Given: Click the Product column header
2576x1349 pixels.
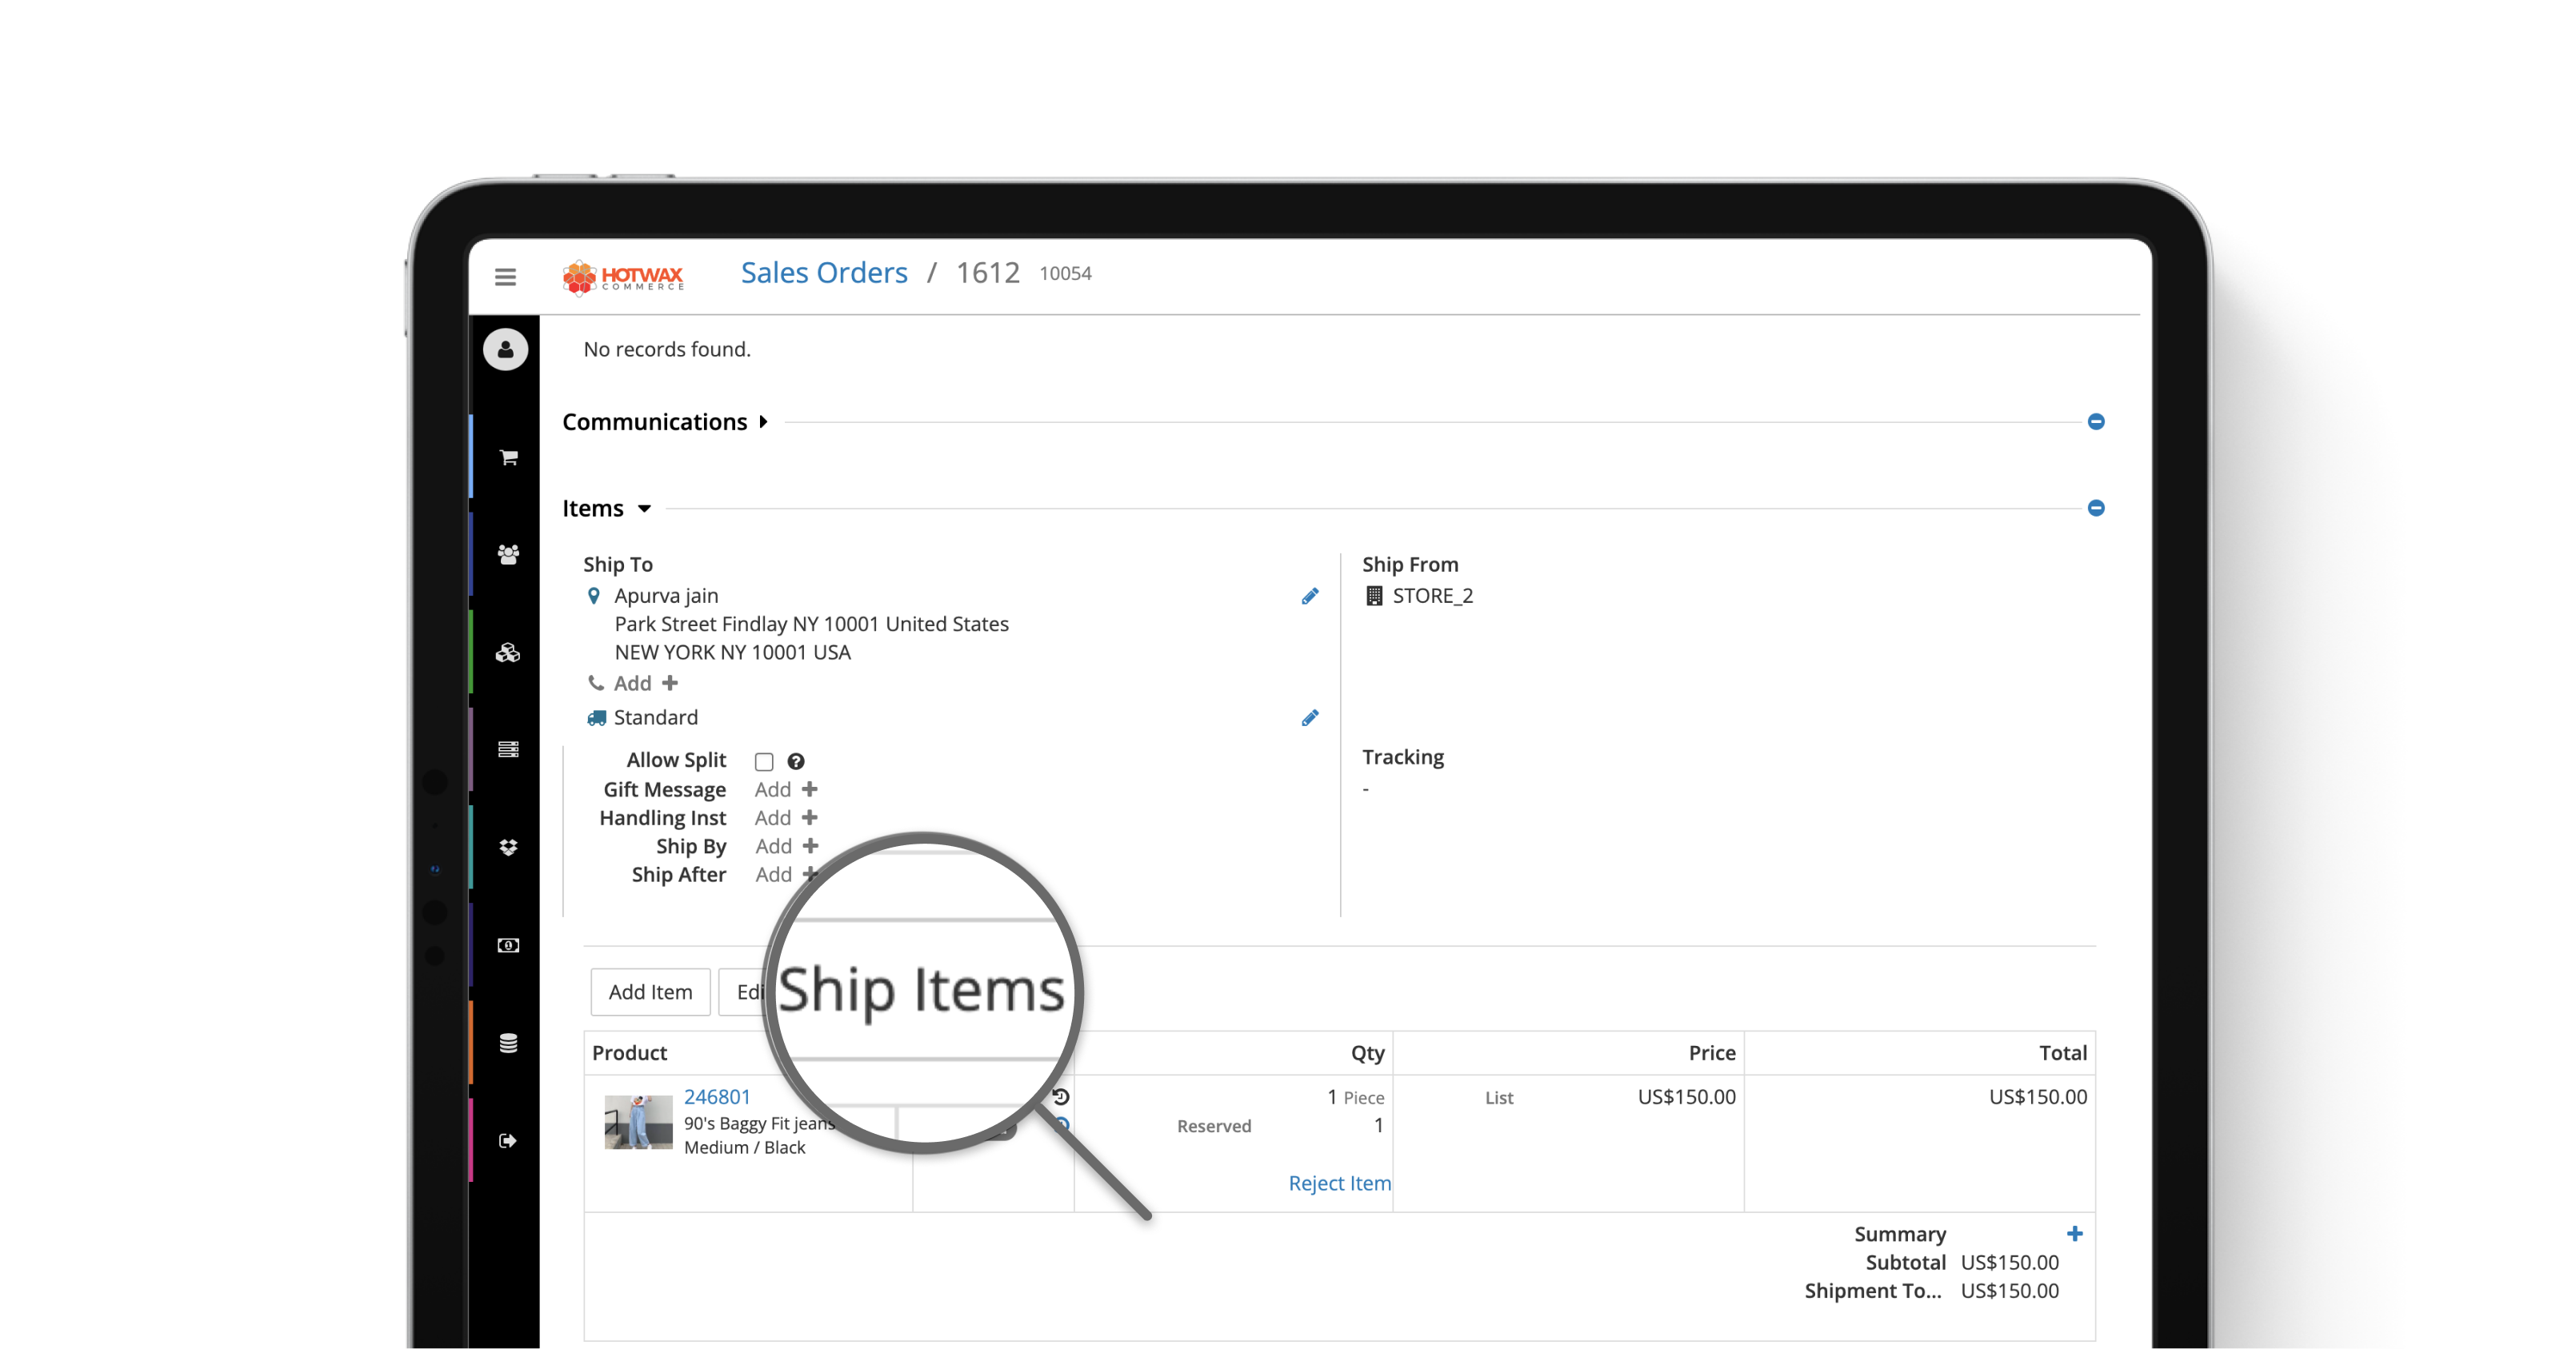Looking at the screenshot, I should click(x=630, y=1053).
